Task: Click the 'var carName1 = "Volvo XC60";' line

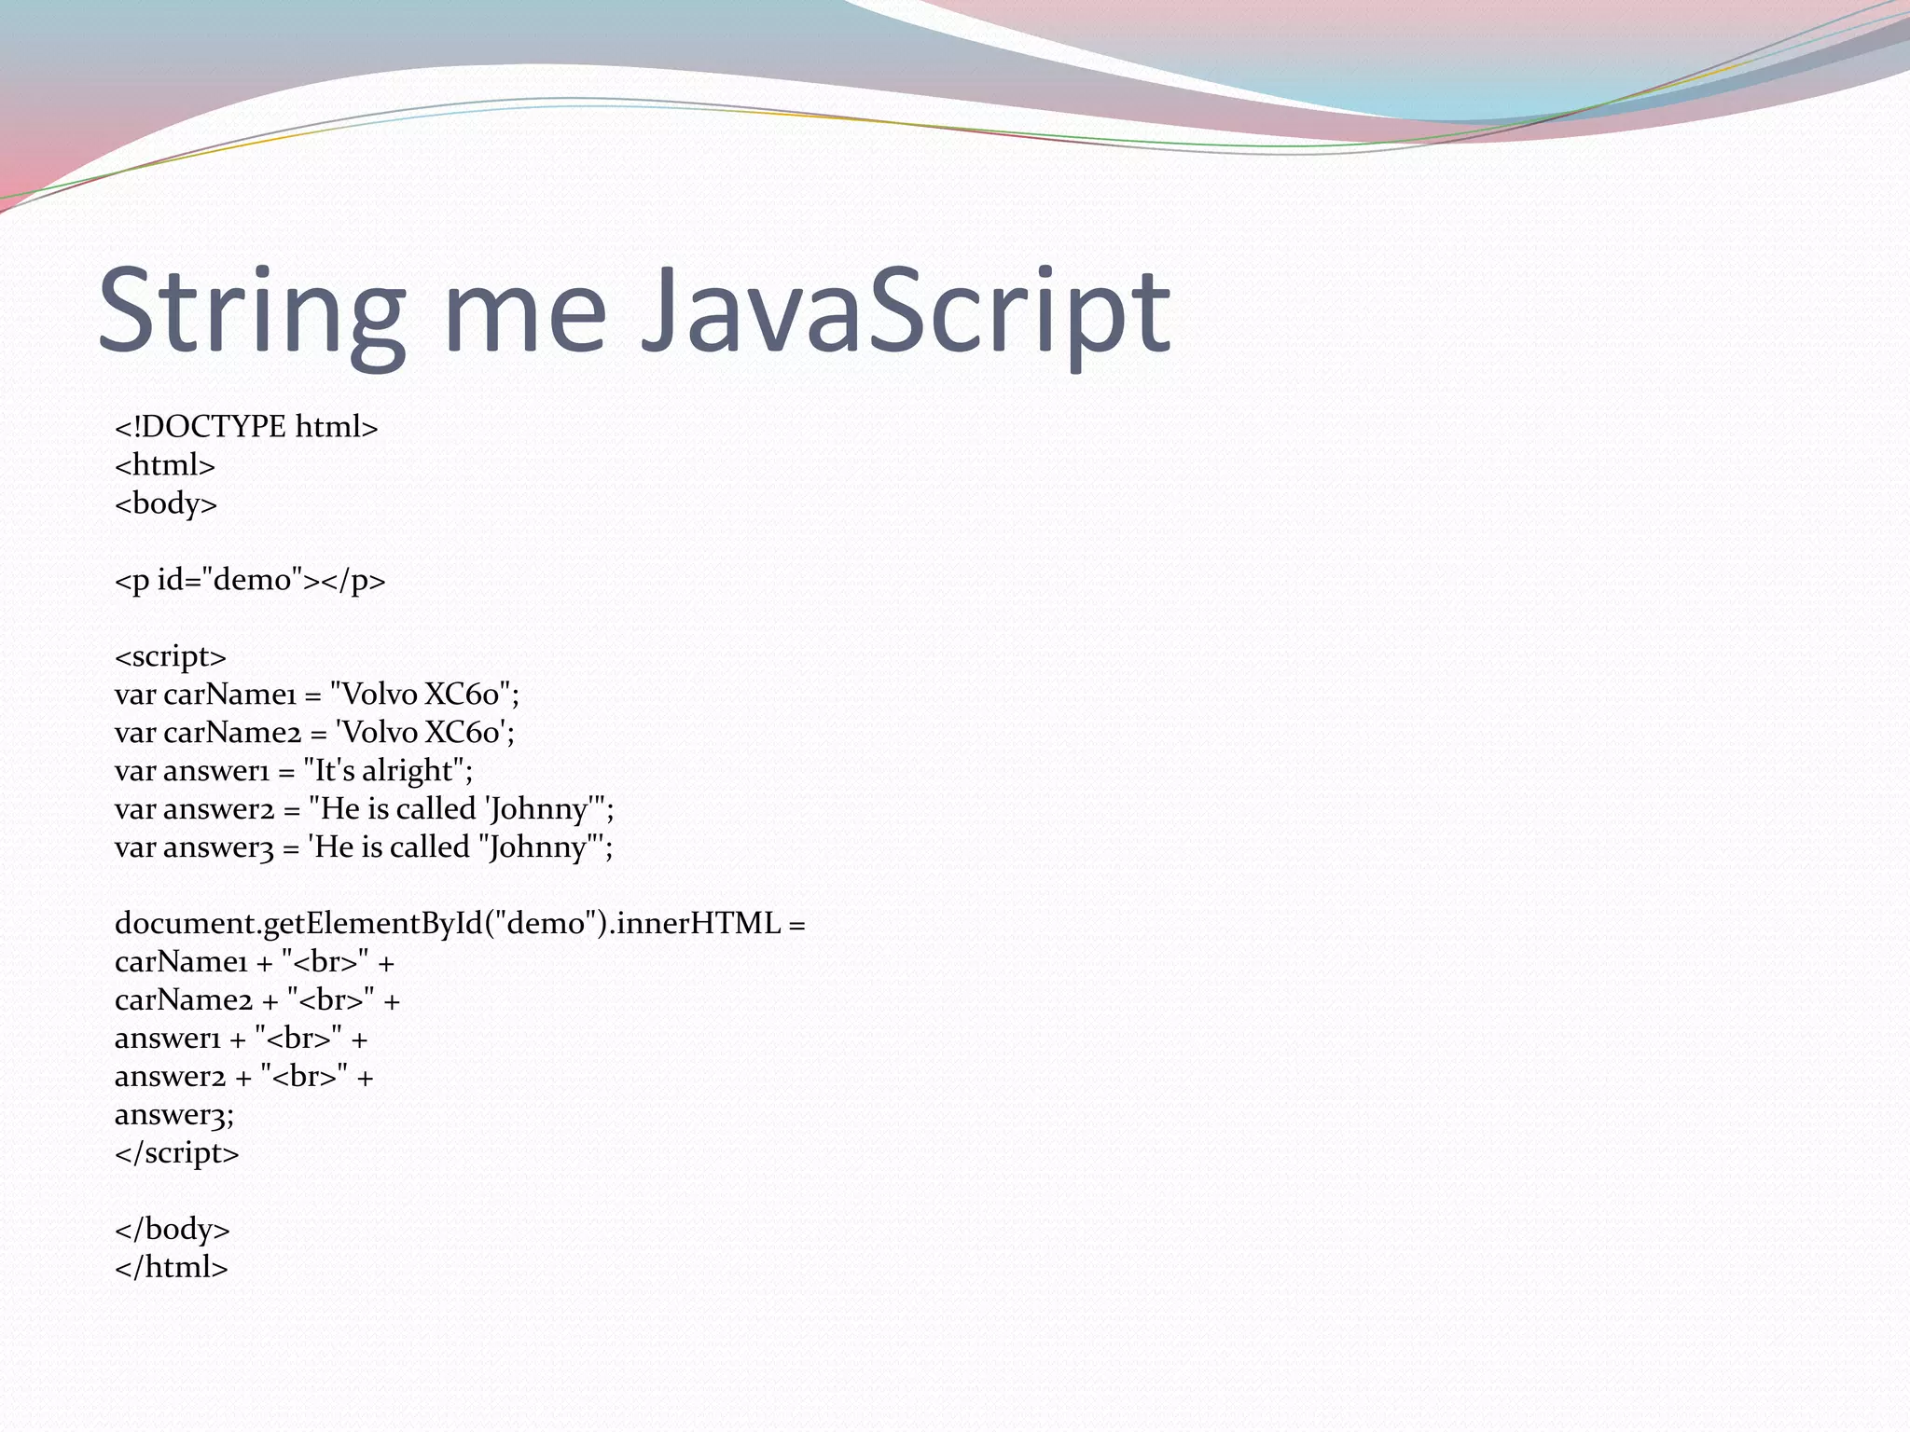Action: [x=317, y=695]
